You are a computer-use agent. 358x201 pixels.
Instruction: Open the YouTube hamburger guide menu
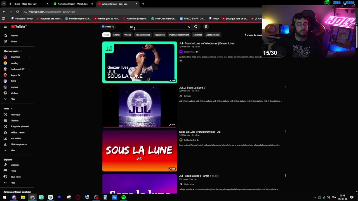tap(5, 27)
